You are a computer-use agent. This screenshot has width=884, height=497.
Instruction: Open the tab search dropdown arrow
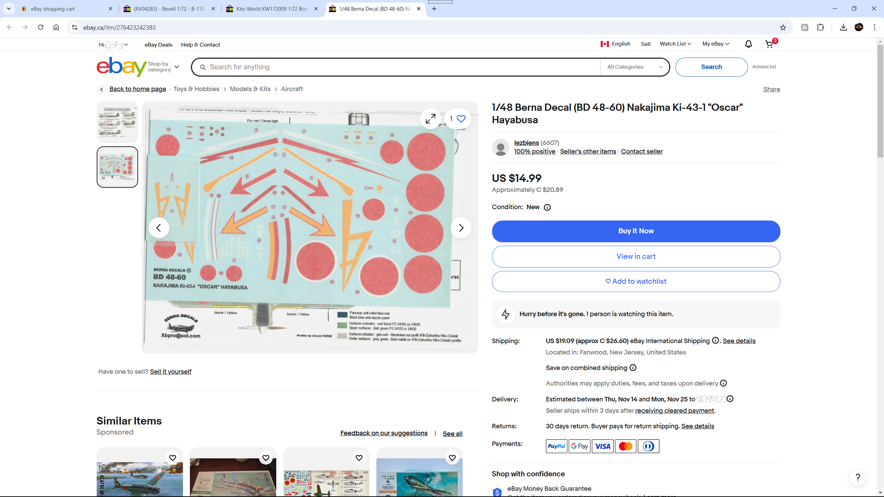(x=9, y=9)
